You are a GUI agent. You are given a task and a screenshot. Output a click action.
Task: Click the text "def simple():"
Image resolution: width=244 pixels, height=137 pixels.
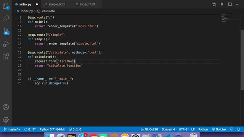click(39, 39)
